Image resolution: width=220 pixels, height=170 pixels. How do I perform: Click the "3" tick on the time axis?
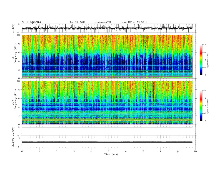[74, 151]
